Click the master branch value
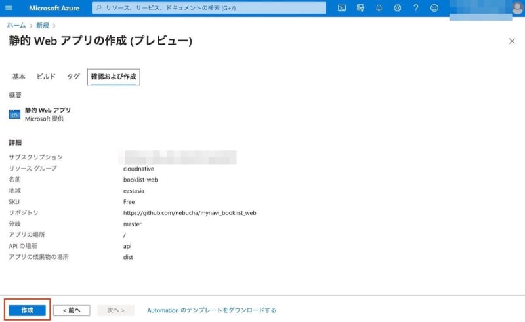 pos(133,224)
